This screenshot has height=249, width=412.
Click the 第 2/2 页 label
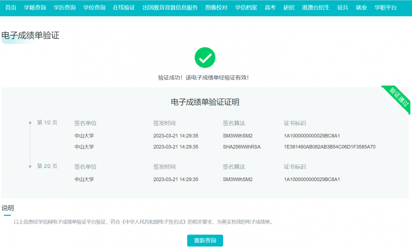(x=47, y=166)
